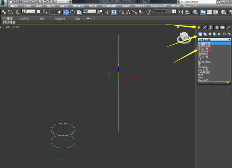Activate the Select Object tool
232x168 pixels.
(x=39, y=12)
